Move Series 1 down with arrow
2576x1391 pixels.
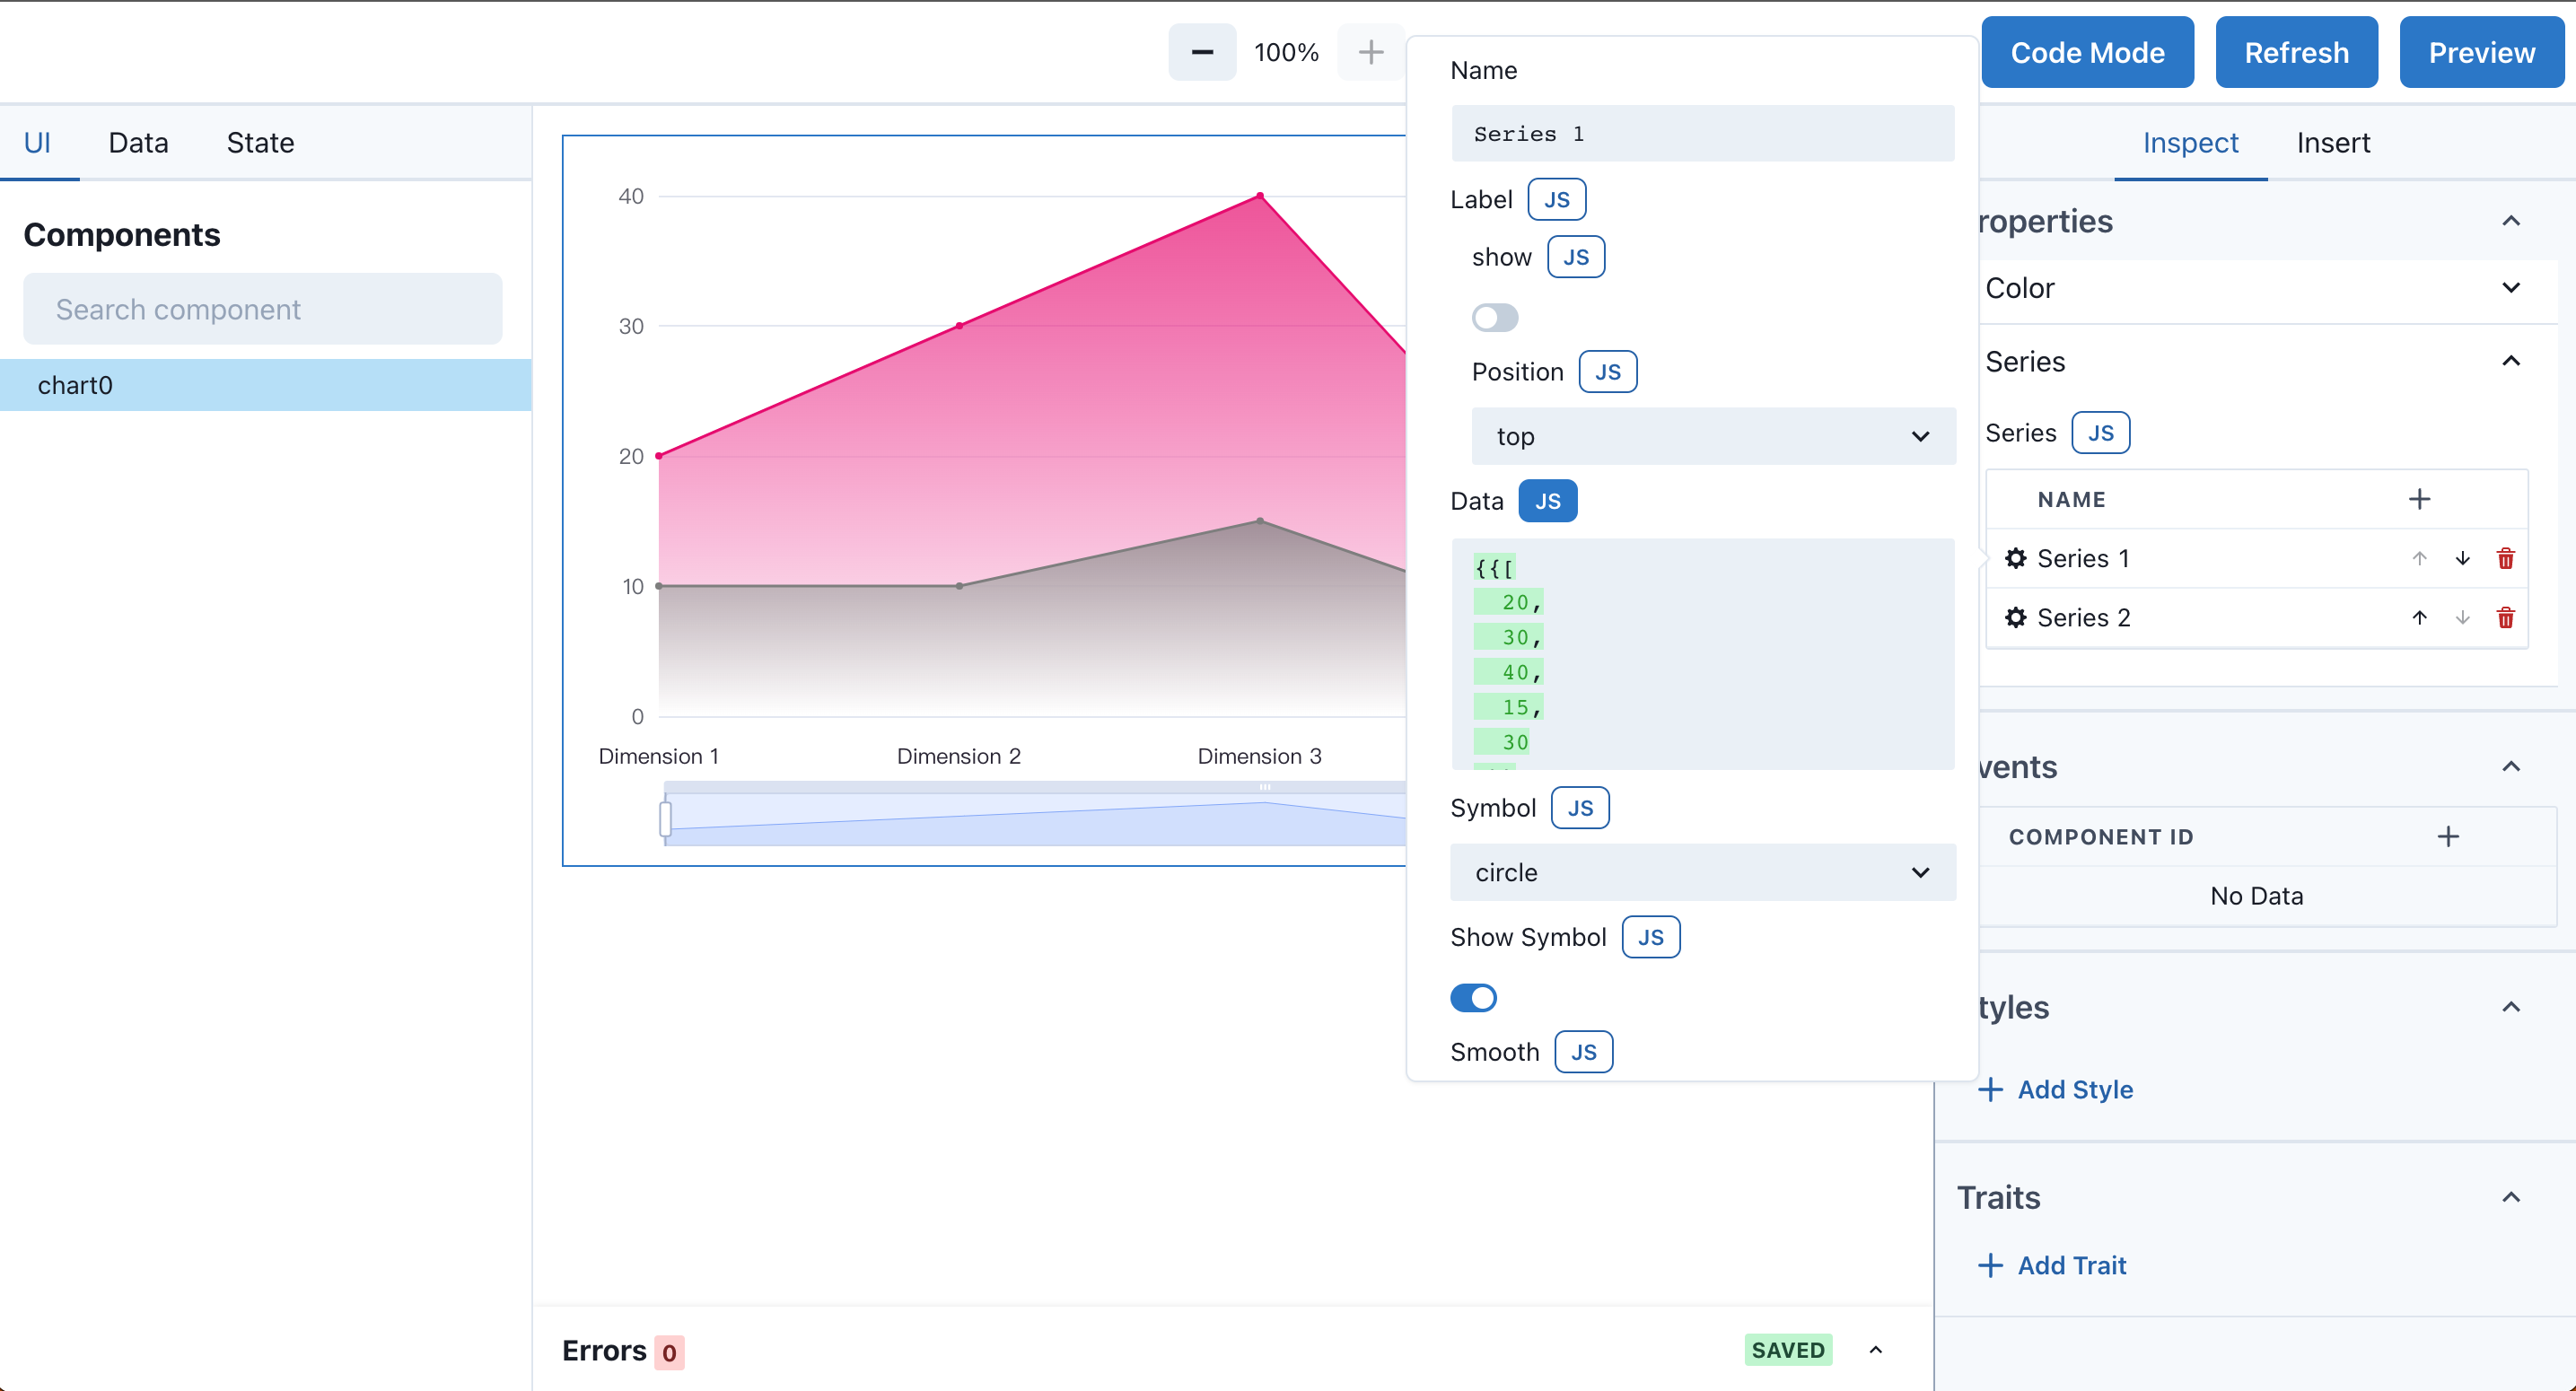pyautogui.click(x=2462, y=558)
